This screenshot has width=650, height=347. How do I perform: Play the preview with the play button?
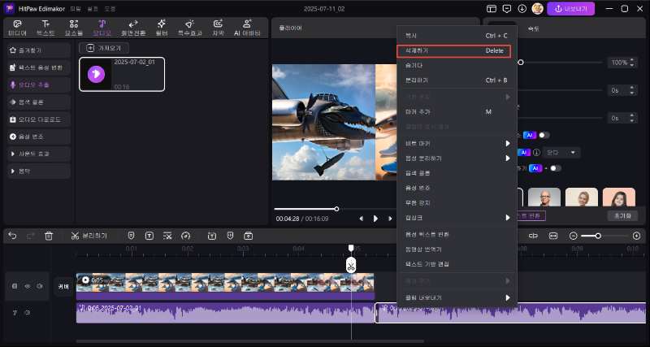pyautogui.click(x=375, y=219)
